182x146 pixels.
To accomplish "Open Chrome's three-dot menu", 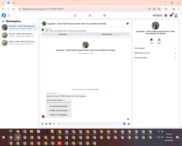I will [179, 9].
